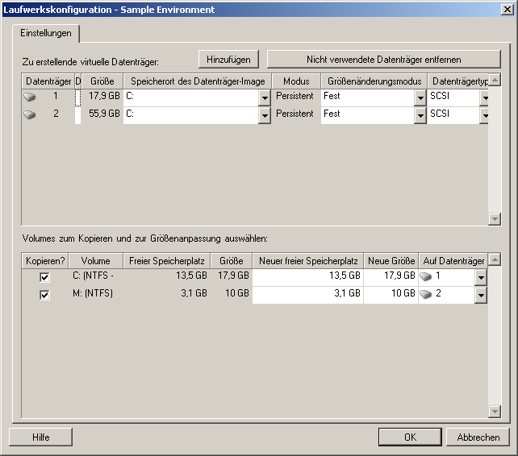Viewport: 518px width, 456px height.
Task: Expand Größenänderungsmodus dropdown for disk 2
Action: pyautogui.click(x=420, y=115)
